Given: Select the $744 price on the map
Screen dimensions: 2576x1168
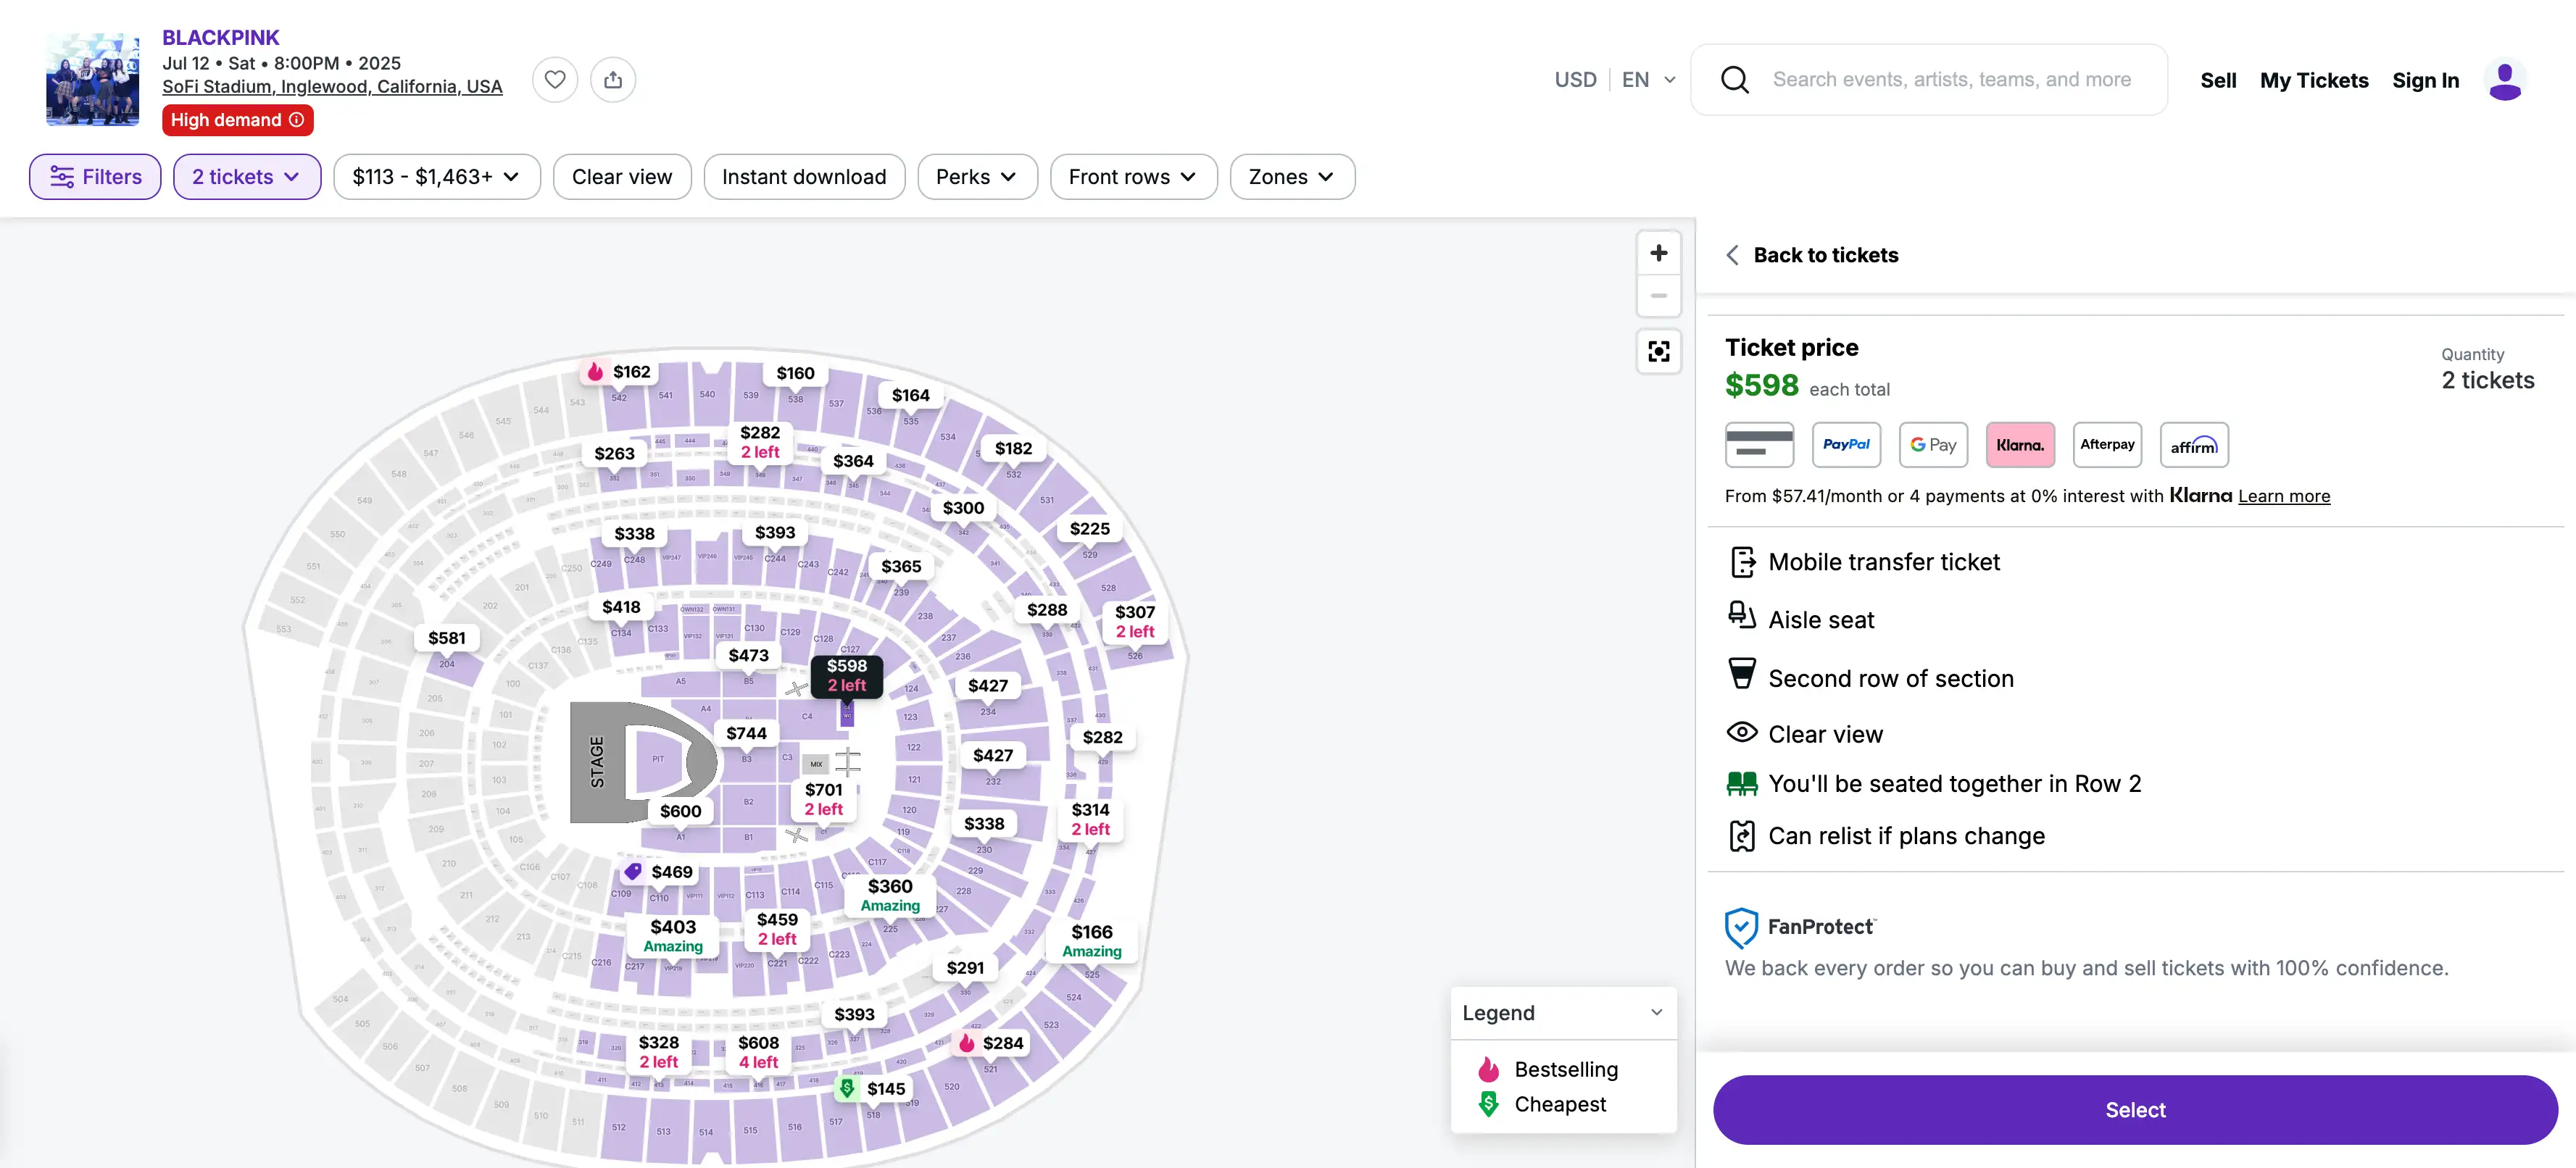Looking at the screenshot, I should (x=746, y=733).
